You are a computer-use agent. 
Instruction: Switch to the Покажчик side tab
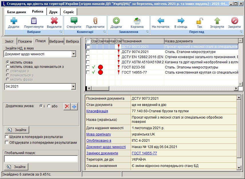click(25, 42)
